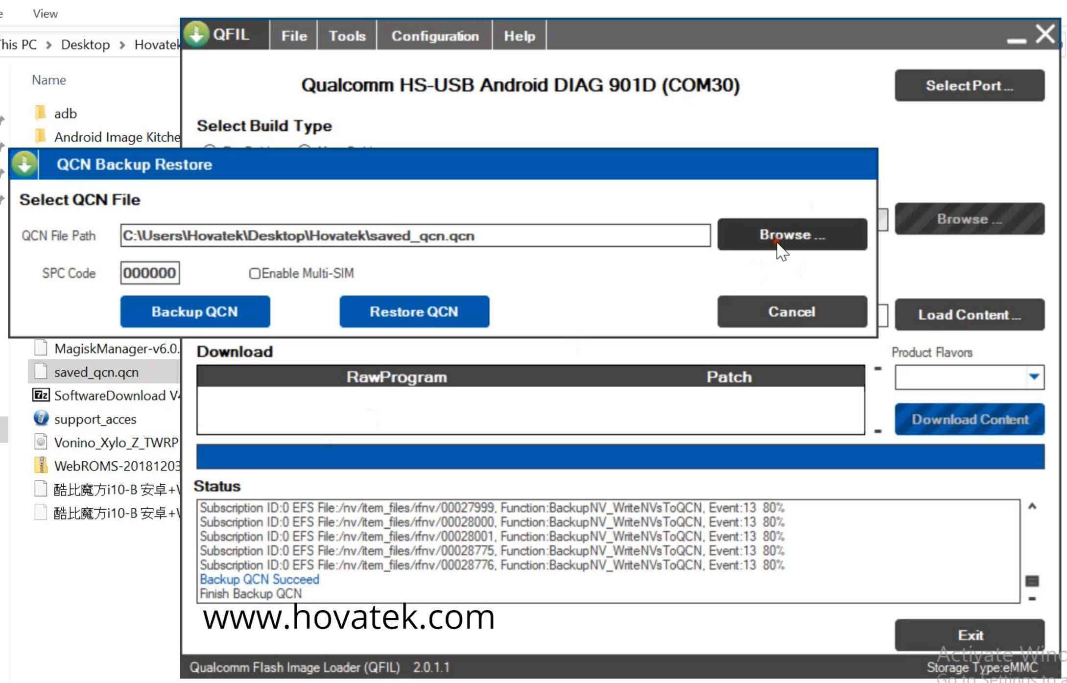The width and height of the screenshot is (1067, 683).
Task: Click the Vonino_Xylo_Z_TWRP disc image icon
Action: (41, 442)
